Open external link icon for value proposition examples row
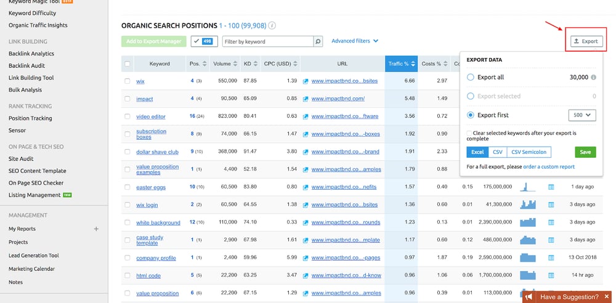Screen dimensions: 616x303 click(x=306, y=169)
